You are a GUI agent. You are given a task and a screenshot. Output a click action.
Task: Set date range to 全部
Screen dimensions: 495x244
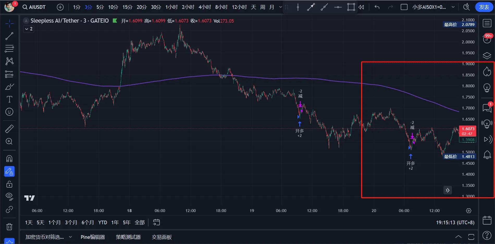tap(140, 222)
